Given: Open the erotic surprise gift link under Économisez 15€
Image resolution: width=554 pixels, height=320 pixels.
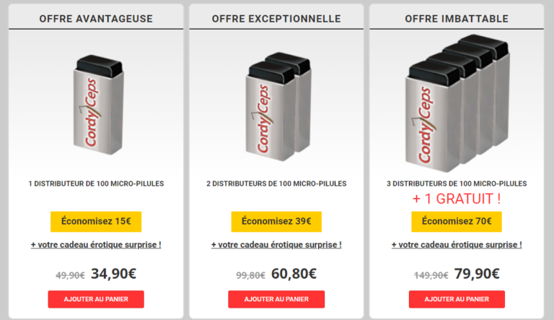Looking at the screenshot, I should point(96,245).
